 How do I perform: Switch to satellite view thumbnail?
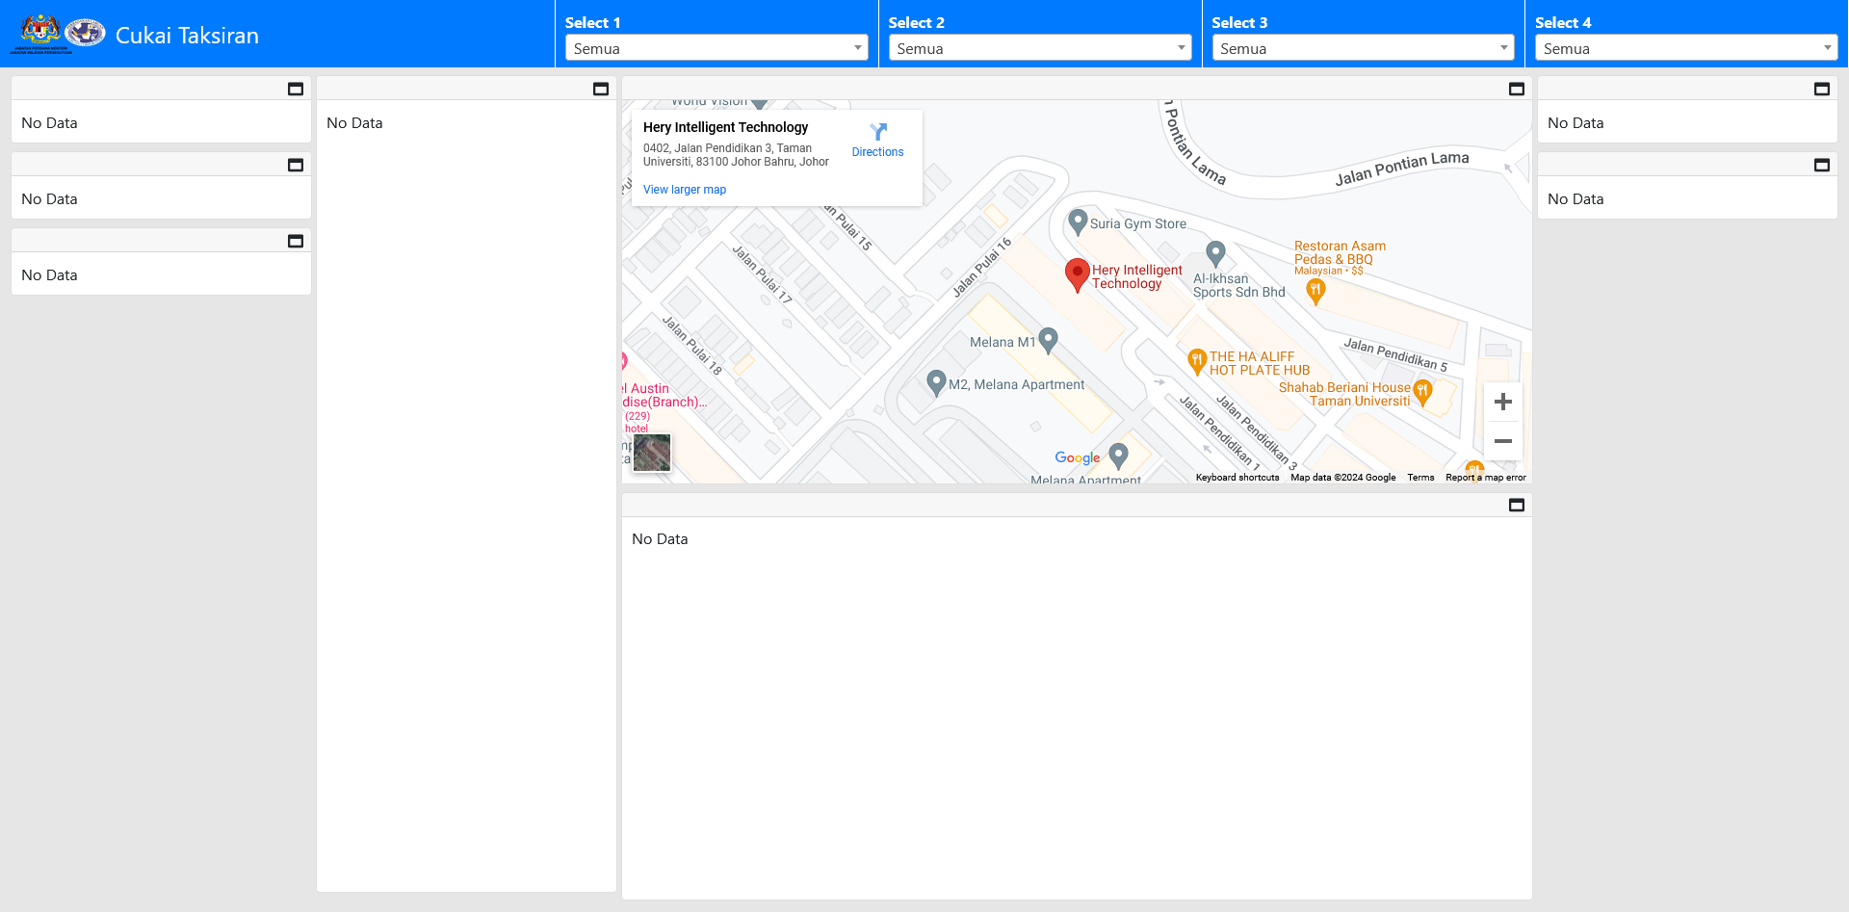click(652, 453)
